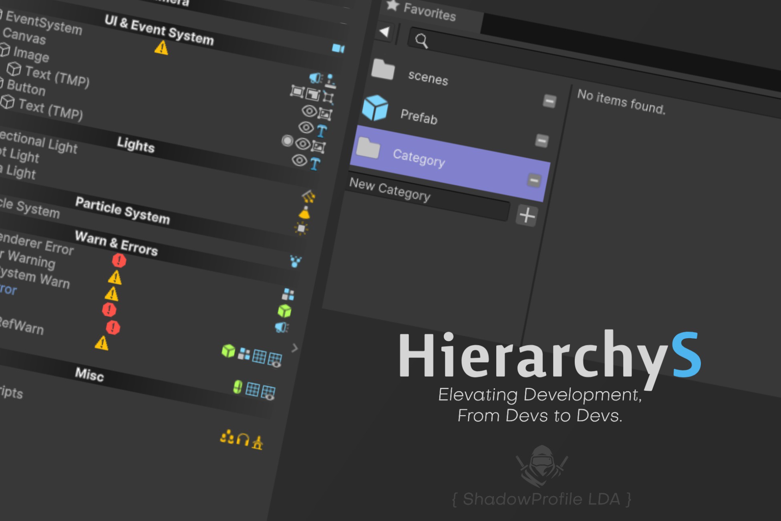Expand the right-pointing chevron near Misc icons
Viewport: 781px width, 521px height.
click(x=295, y=348)
